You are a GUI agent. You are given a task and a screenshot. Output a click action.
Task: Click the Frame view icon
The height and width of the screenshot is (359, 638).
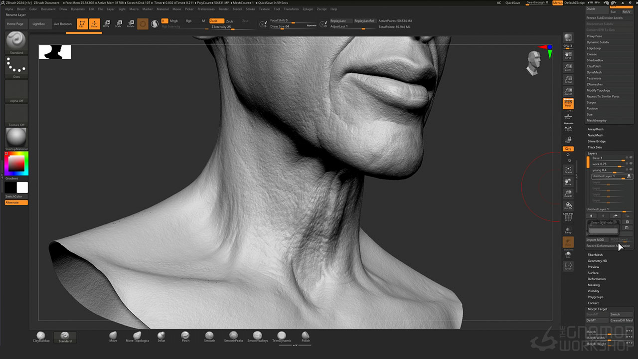click(568, 170)
